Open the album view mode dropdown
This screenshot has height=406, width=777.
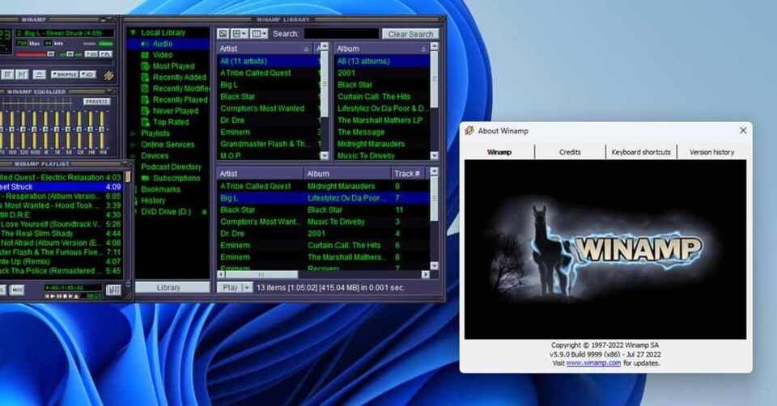[240, 34]
